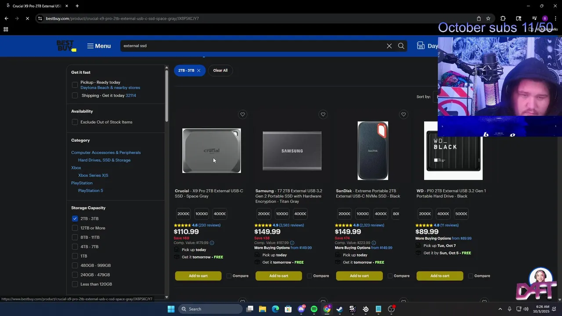The width and height of the screenshot is (562, 316).
Task: Check Compare for the SanDisk Extreme
Action: (x=390, y=276)
